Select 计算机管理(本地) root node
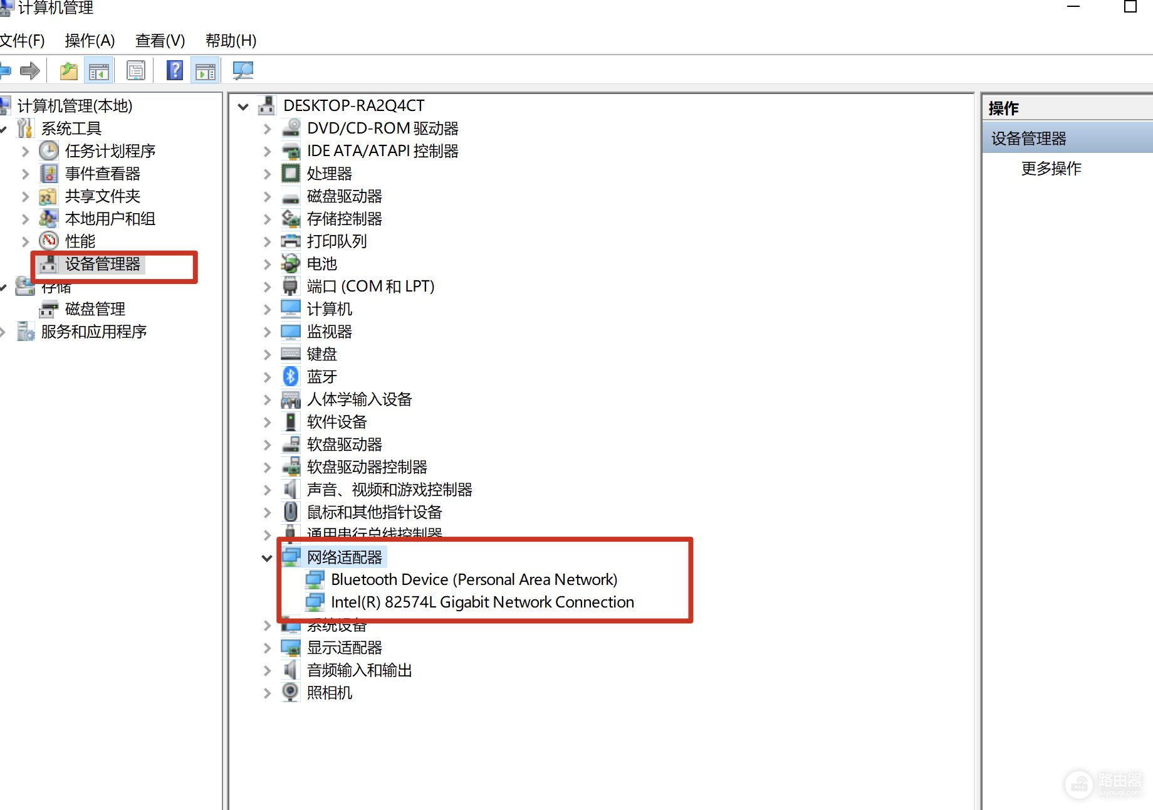 (75, 106)
